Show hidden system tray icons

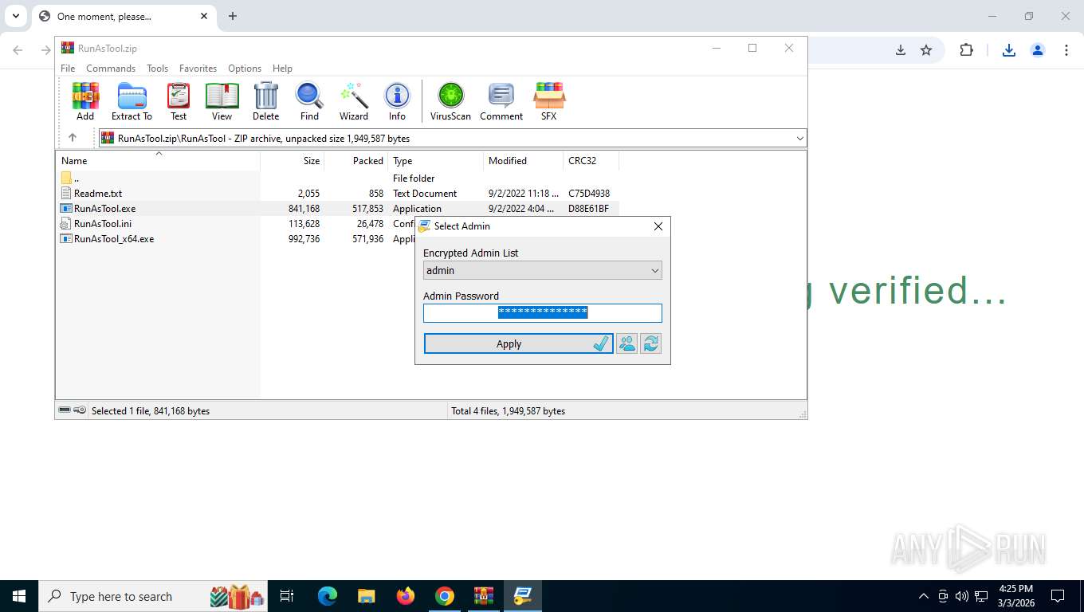click(x=924, y=596)
